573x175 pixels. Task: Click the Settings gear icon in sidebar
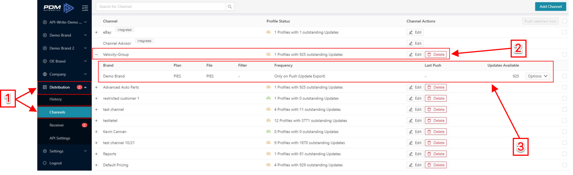pyautogui.click(x=45, y=151)
